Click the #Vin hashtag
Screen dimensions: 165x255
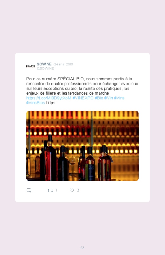click(109, 98)
